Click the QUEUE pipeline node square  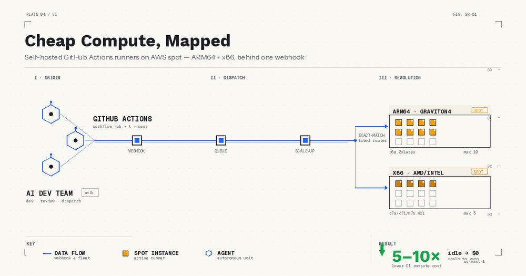[221, 140]
